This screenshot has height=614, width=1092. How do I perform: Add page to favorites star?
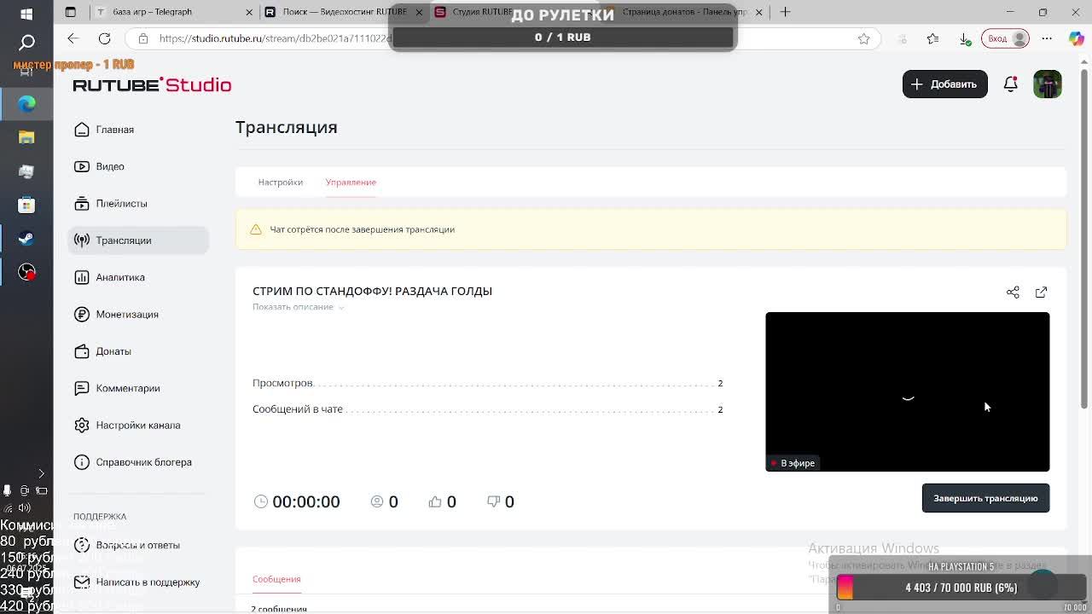(863, 38)
